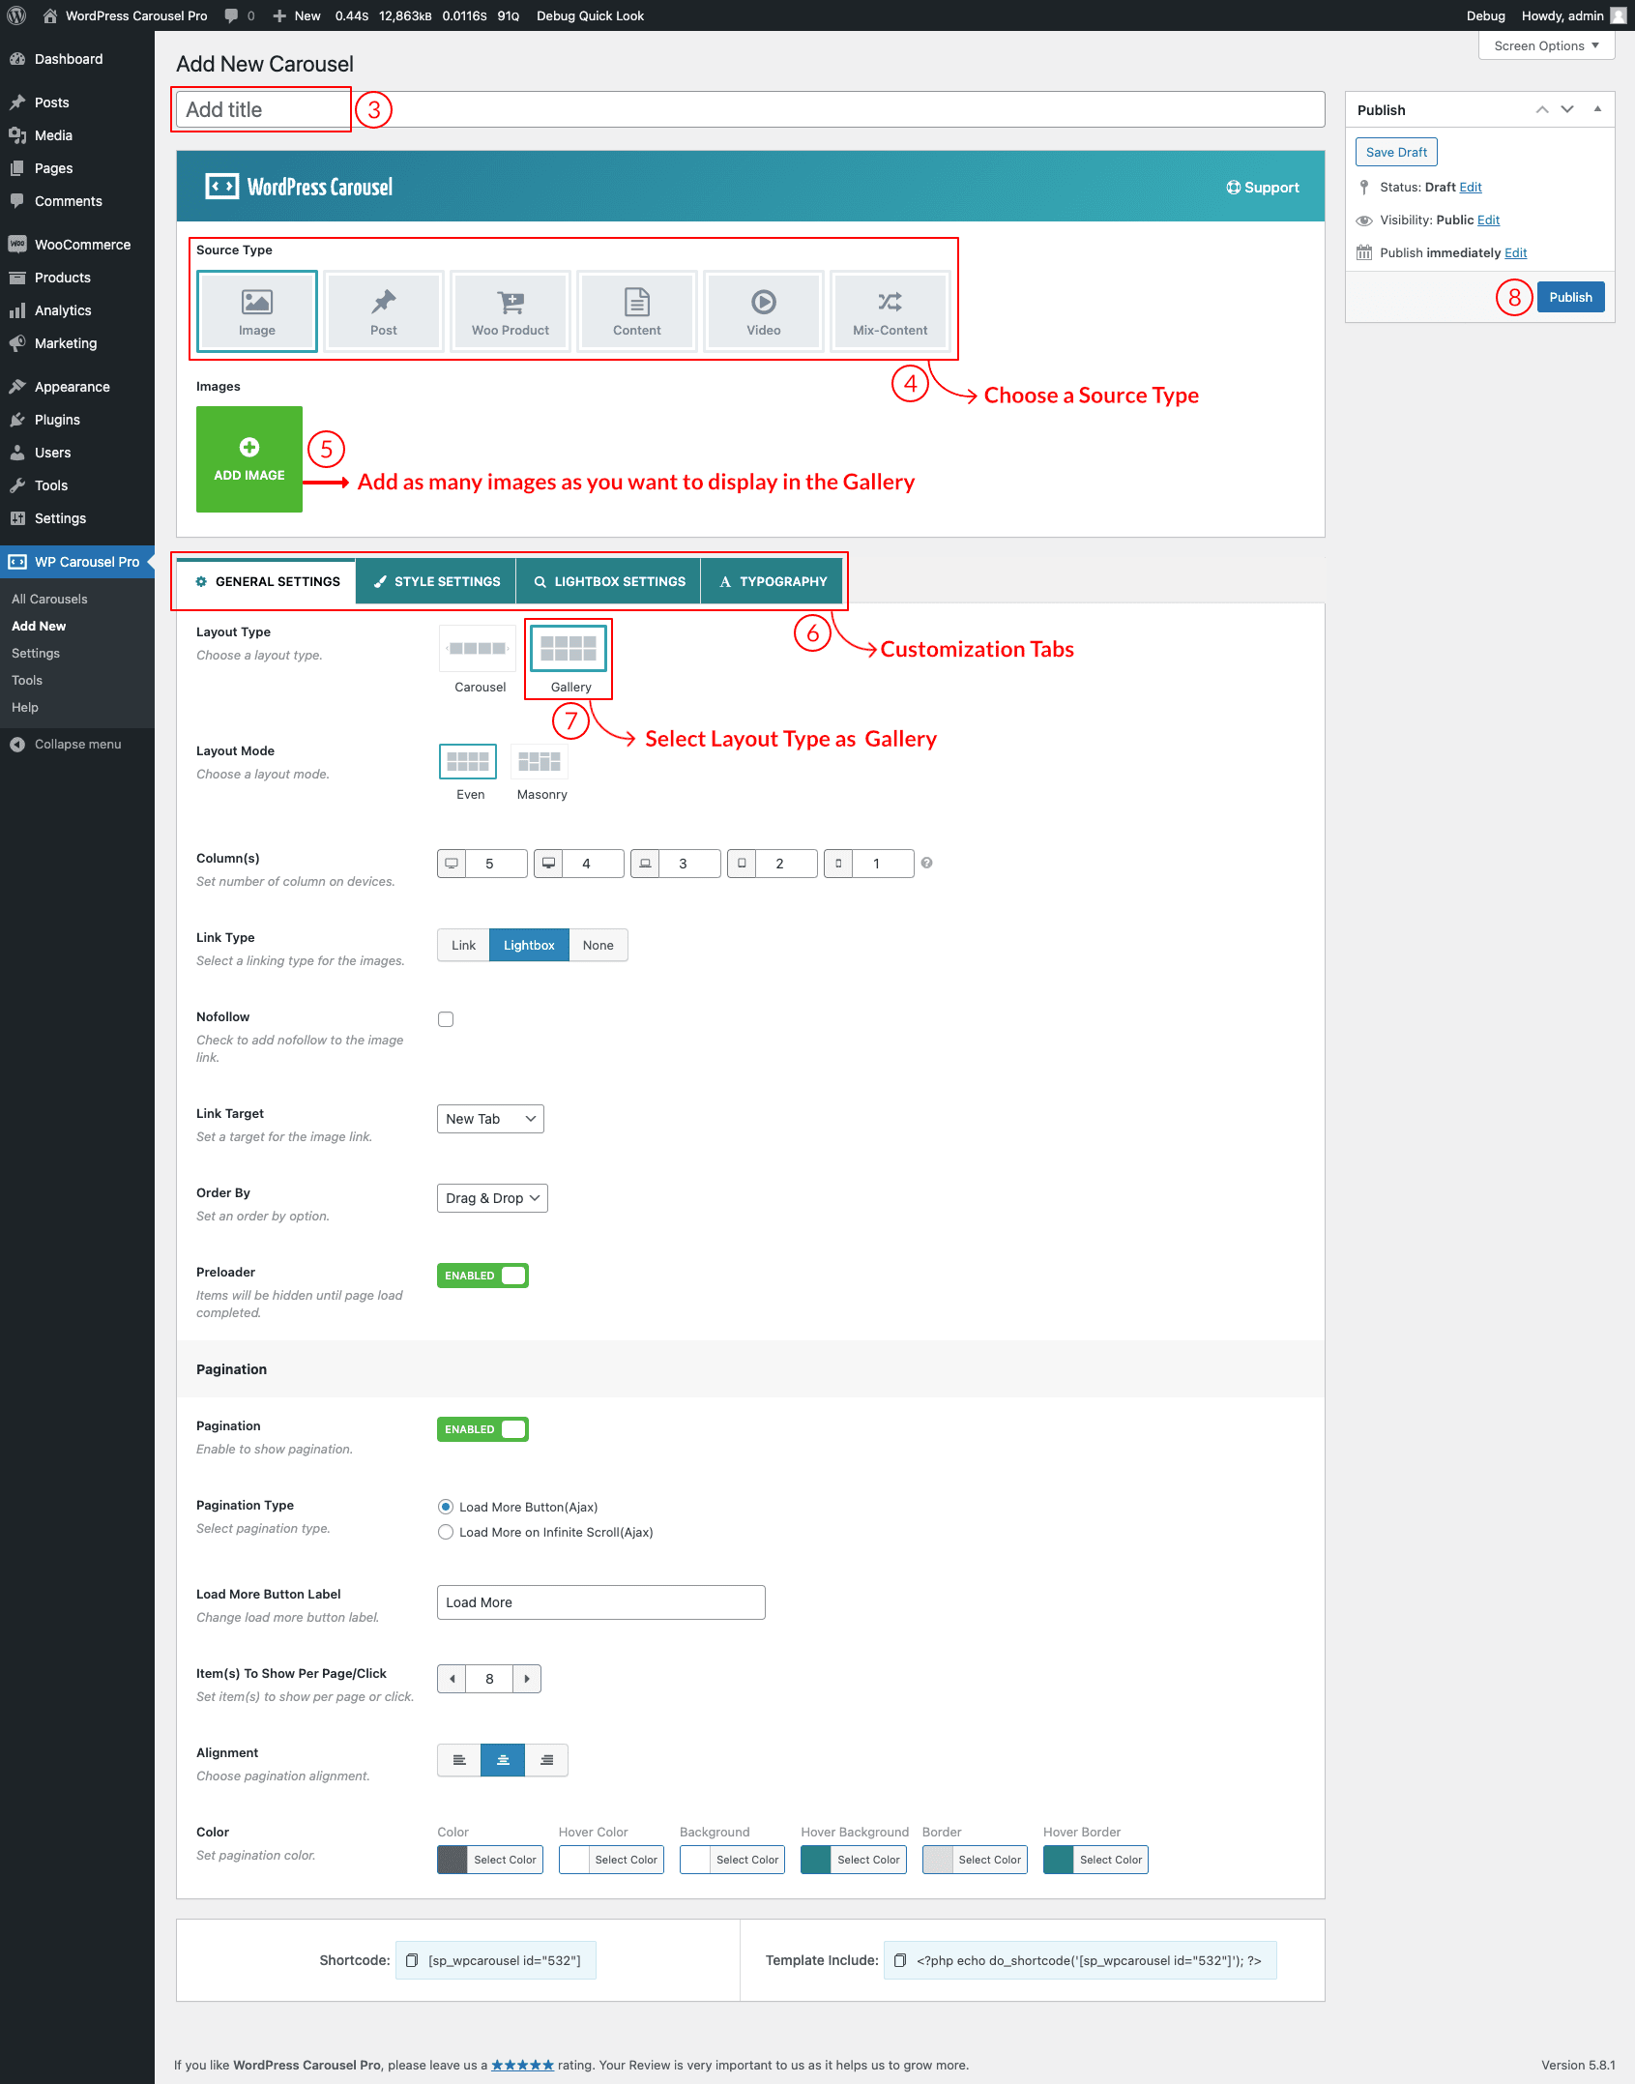Choose the Carousel layout type icon

click(x=479, y=649)
